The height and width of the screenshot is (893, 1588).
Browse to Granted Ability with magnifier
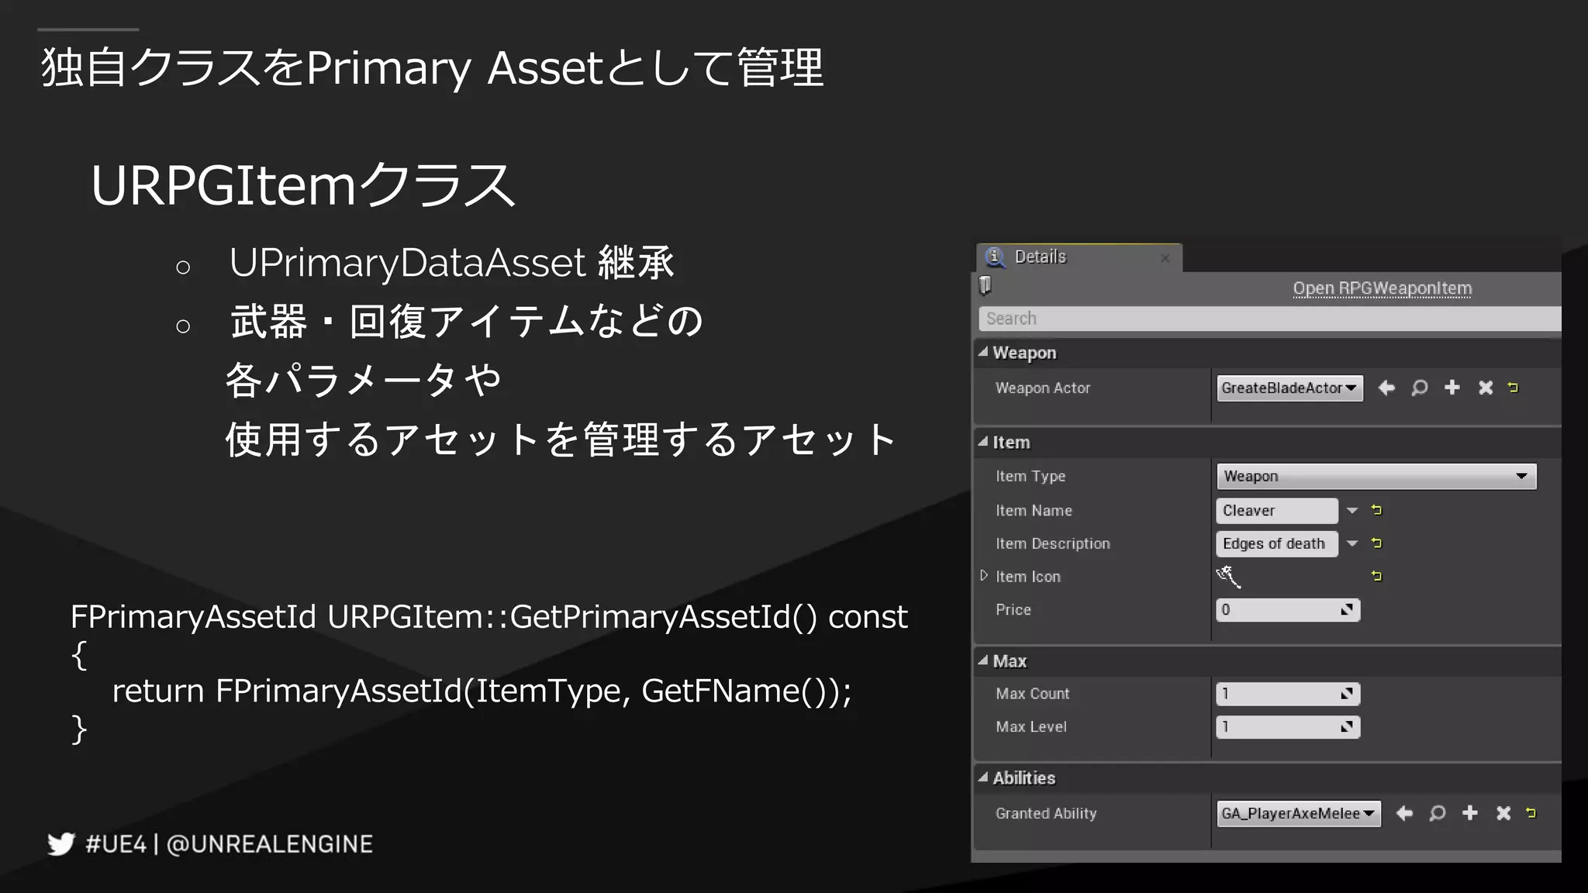tap(1437, 813)
